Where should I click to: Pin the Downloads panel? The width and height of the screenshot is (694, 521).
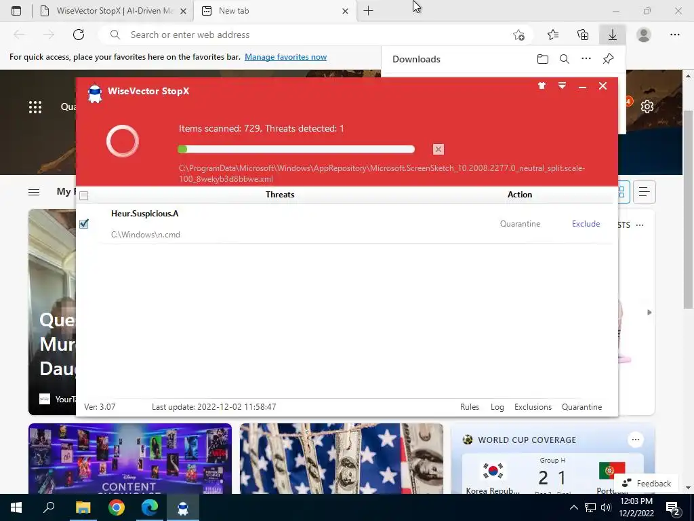click(x=608, y=59)
